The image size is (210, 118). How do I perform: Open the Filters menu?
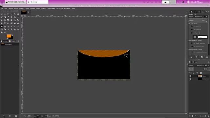pos(43,9)
